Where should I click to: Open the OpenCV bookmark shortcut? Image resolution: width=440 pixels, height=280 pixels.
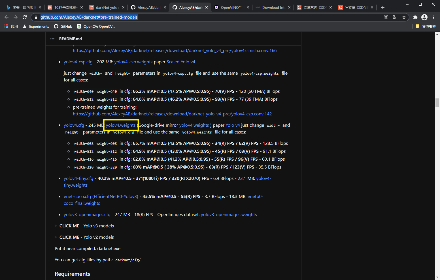click(x=96, y=26)
